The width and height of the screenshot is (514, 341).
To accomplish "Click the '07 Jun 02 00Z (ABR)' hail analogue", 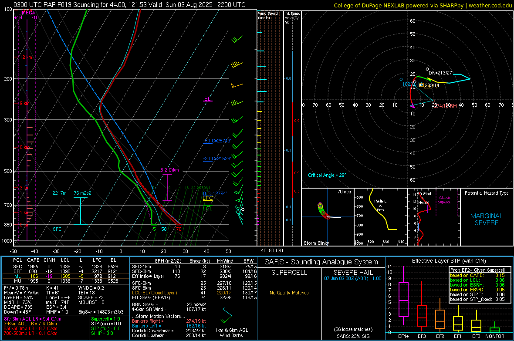I will 346,278.
